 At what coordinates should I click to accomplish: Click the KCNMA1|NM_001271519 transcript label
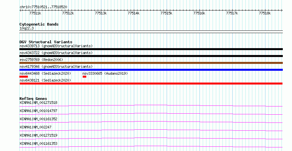[x=38, y=135]
